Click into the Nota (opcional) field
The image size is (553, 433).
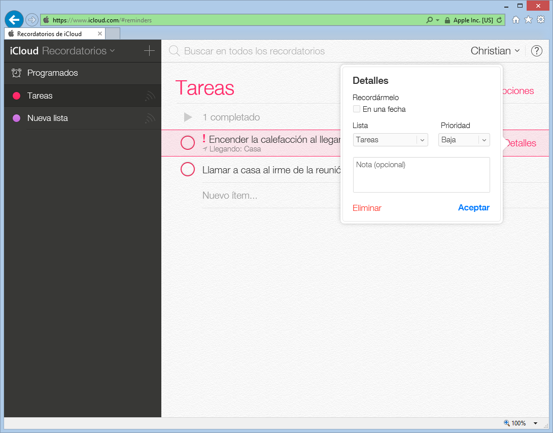(x=422, y=175)
